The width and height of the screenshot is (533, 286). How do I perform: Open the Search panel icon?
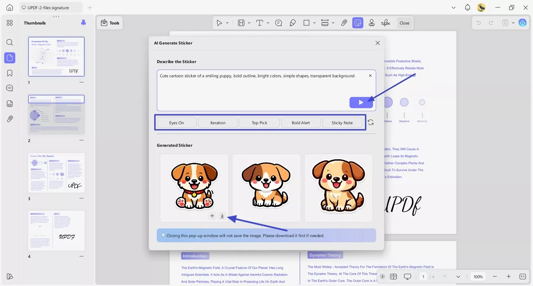[10, 42]
